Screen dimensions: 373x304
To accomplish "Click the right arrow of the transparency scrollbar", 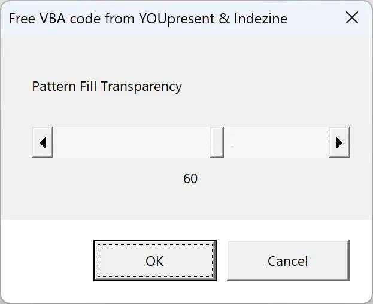I will pos(339,142).
